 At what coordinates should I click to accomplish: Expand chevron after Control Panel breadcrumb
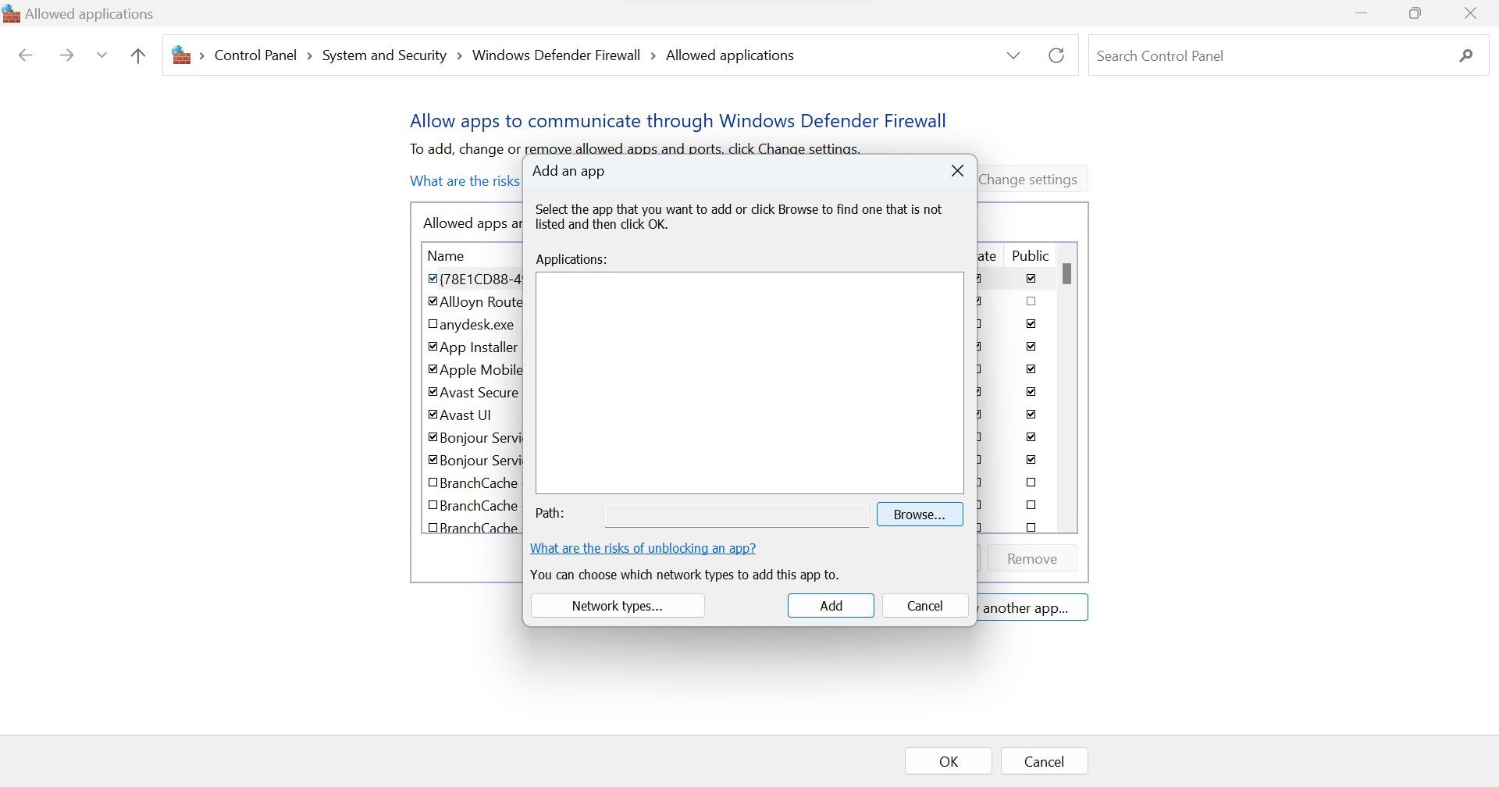pos(310,55)
